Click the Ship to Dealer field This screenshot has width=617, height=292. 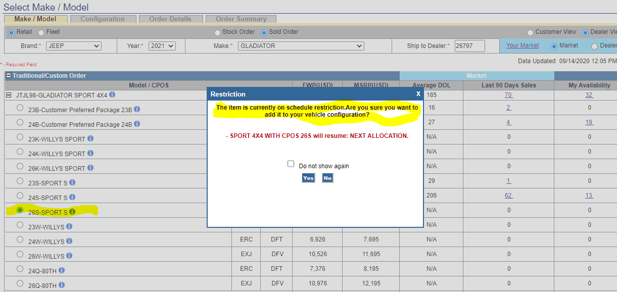(x=469, y=46)
